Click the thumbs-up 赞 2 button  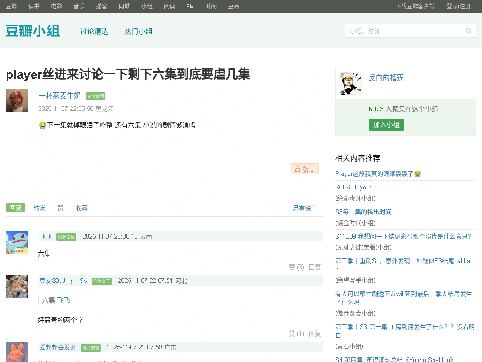point(305,169)
